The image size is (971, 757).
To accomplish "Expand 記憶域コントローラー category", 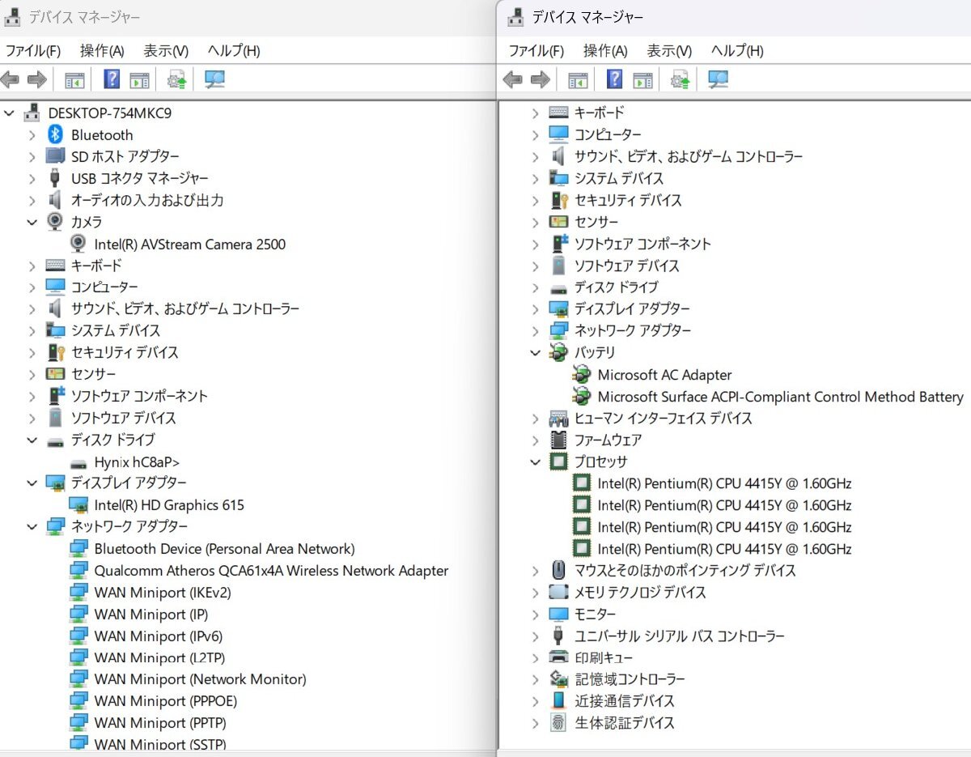I will pos(535,679).
